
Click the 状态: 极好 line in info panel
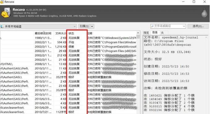pos(153,59)
